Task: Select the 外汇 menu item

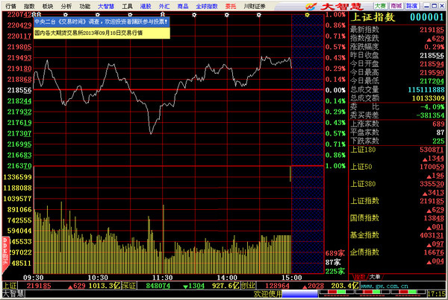Action: (164, 6)
